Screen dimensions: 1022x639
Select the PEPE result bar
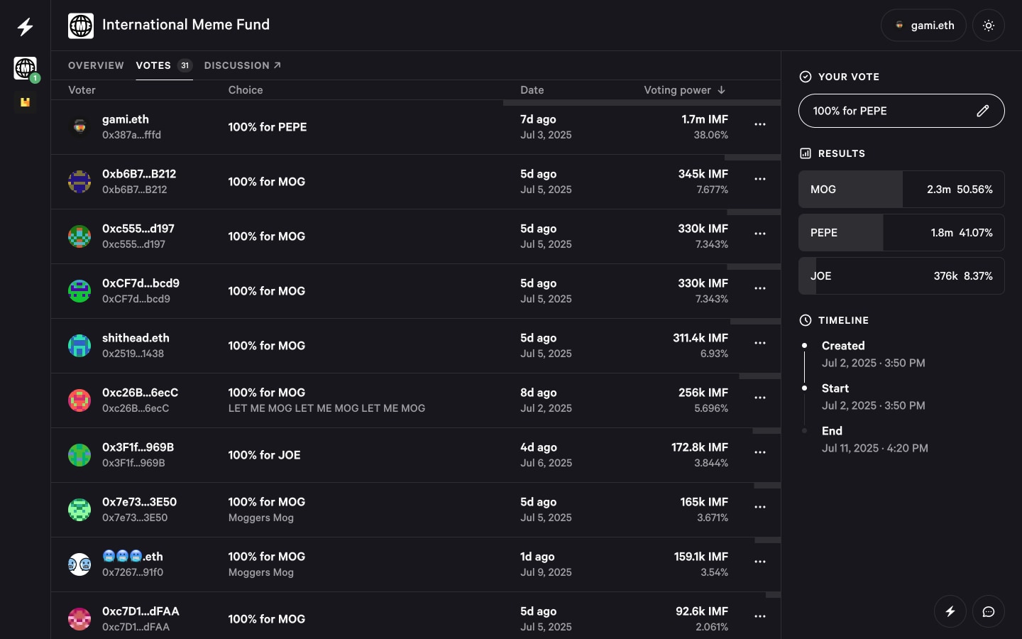901,233
